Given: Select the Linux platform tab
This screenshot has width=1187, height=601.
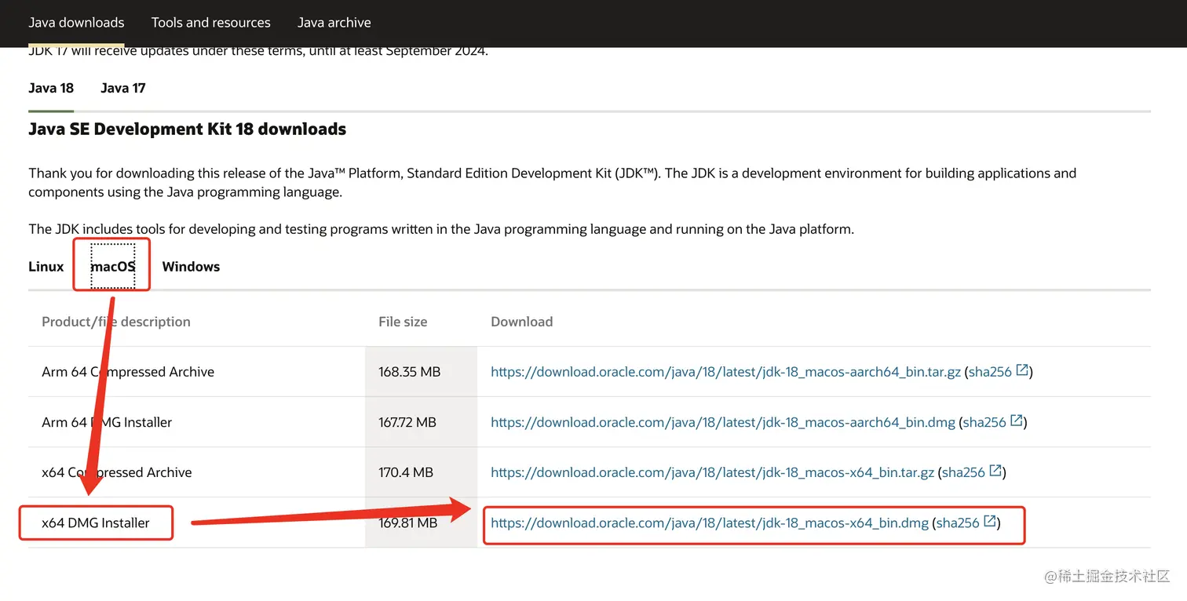Looking at the screenshot, I should pos(46,267).
